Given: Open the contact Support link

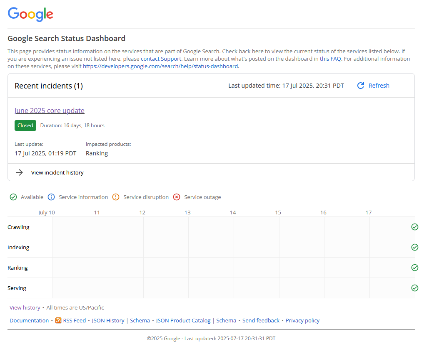Looking at the screenshot, I should coord(161,59).
